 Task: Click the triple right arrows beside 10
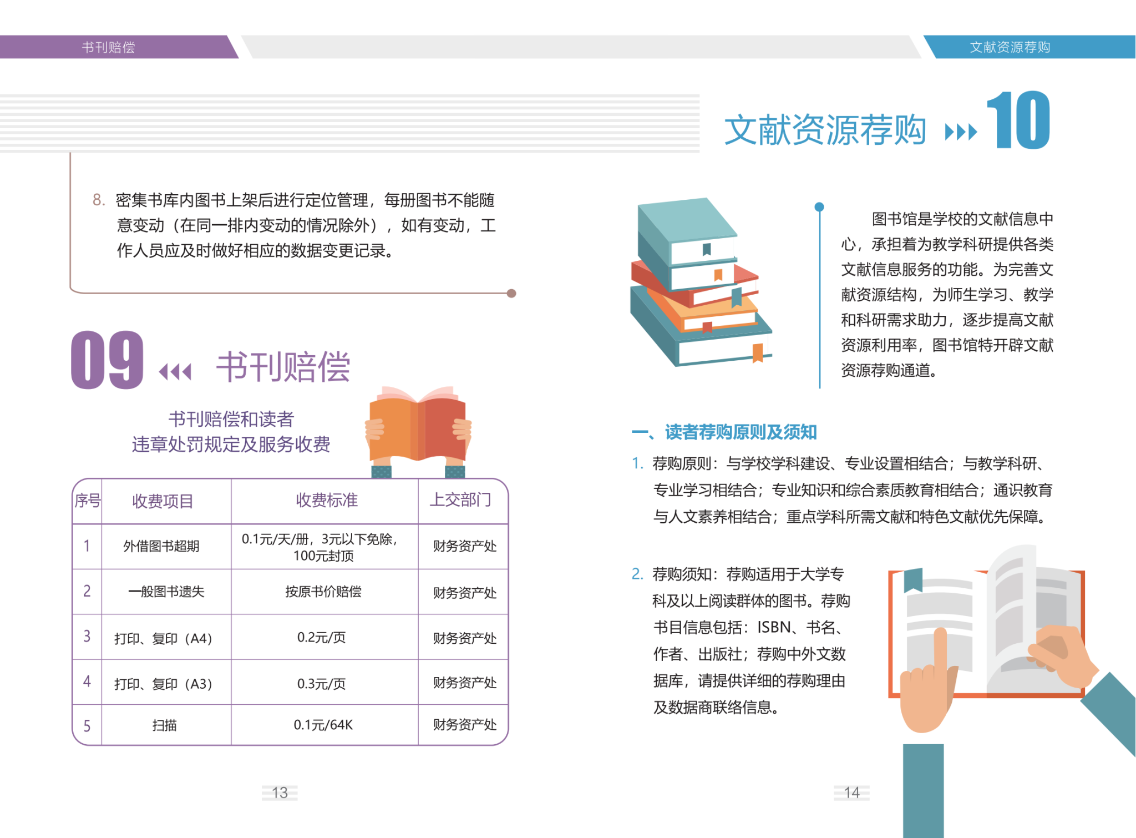tap(961, 132)
